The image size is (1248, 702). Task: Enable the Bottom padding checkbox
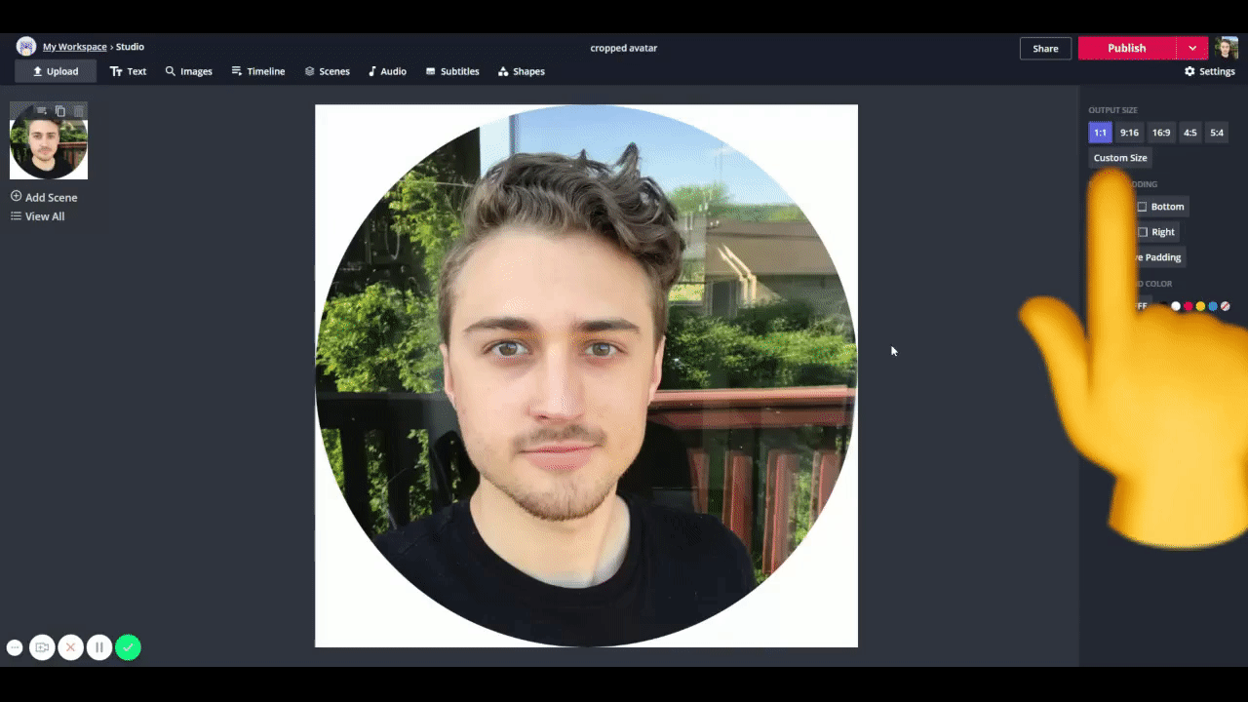point(1142,207)
